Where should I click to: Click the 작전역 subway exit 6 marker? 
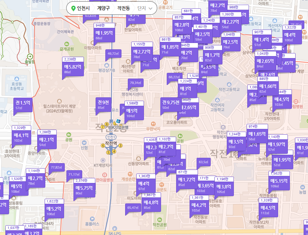click(x=103, y=146)
